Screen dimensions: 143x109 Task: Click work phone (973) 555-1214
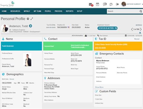(76, 55)
